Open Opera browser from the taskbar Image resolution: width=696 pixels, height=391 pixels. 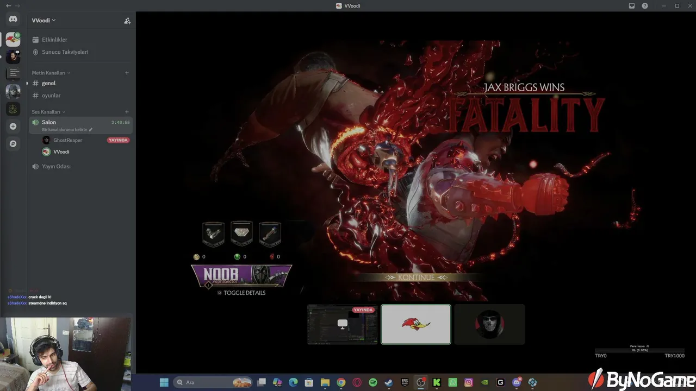click(x=357, y=382)
